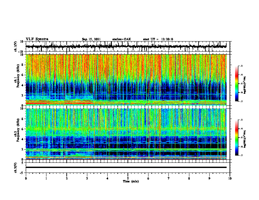Click the "Time (min)" x-axis label
This screenshot has height=200, width=259.
tap(131, 181)
